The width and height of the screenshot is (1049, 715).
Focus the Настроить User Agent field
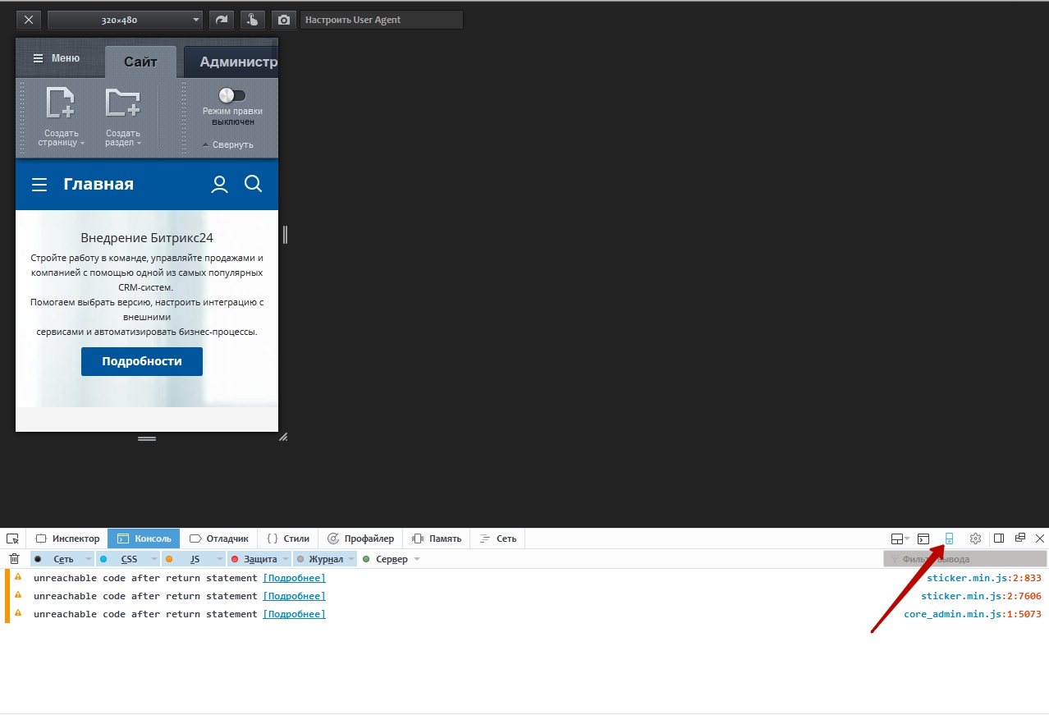(382, 20)
